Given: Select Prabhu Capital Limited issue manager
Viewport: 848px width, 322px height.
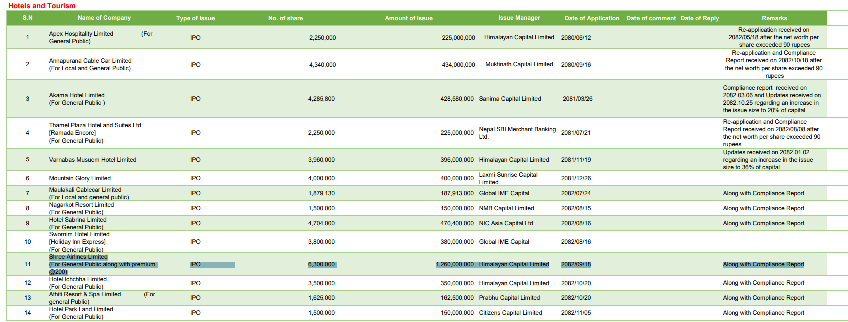Looking at the screenshot, I should coord(509,298).
